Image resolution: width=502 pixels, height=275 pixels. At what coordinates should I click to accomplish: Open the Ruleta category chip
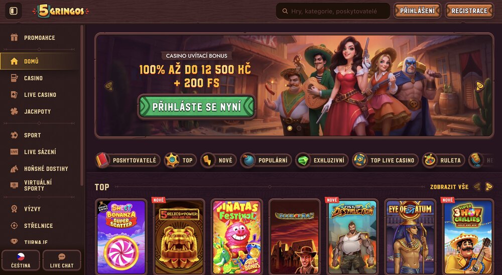click(443, 161)
